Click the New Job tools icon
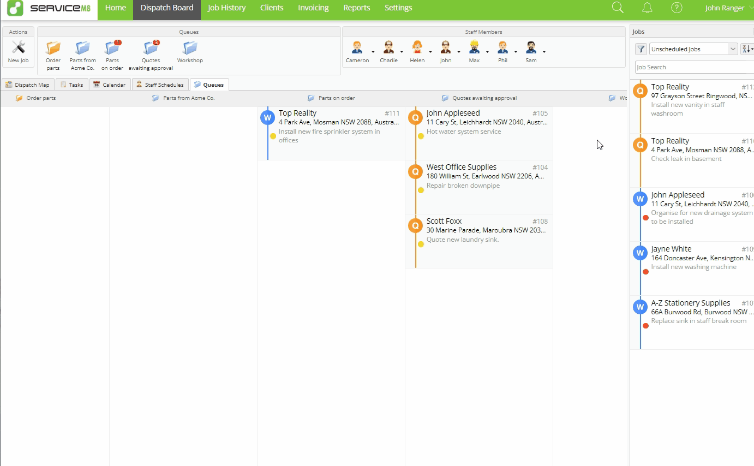 pos(18,48)
